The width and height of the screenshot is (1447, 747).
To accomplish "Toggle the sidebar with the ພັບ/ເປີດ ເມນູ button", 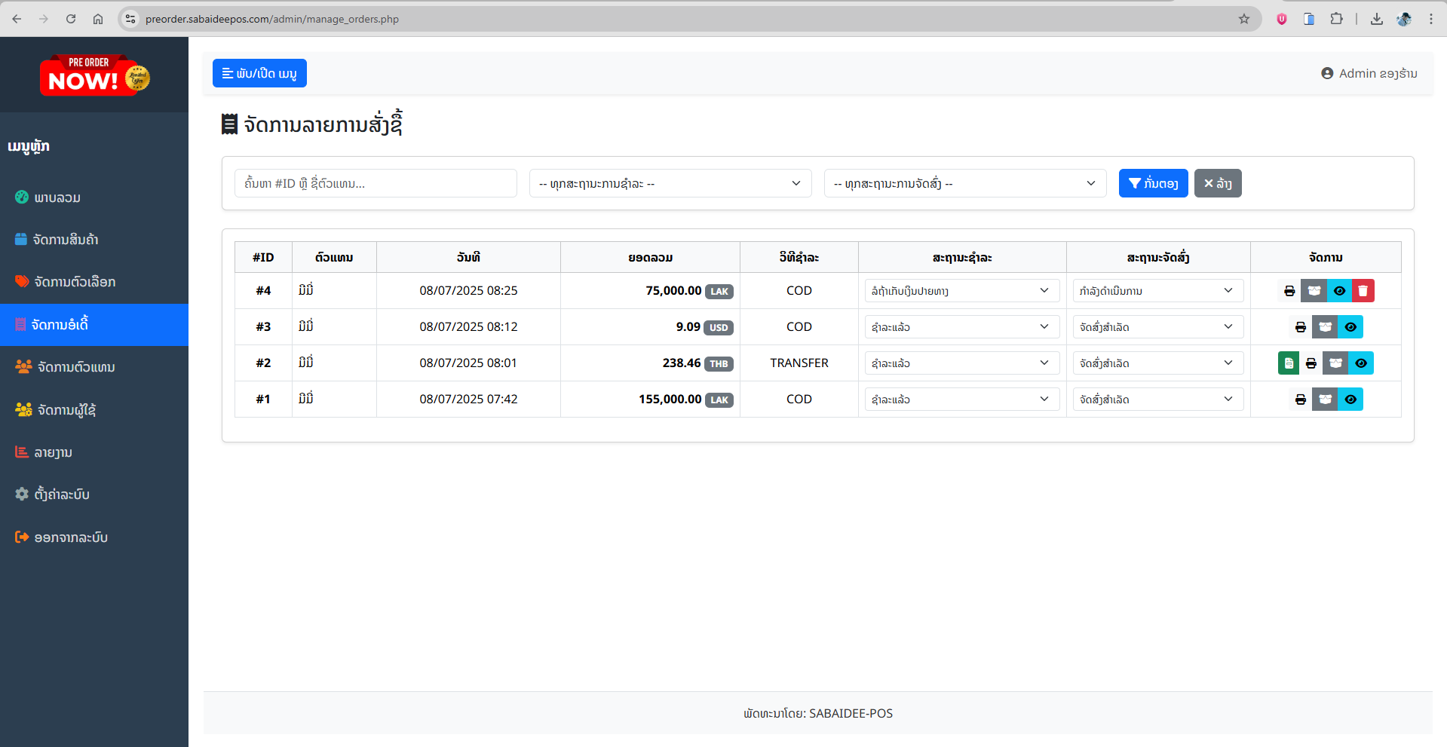I will 259,73.
